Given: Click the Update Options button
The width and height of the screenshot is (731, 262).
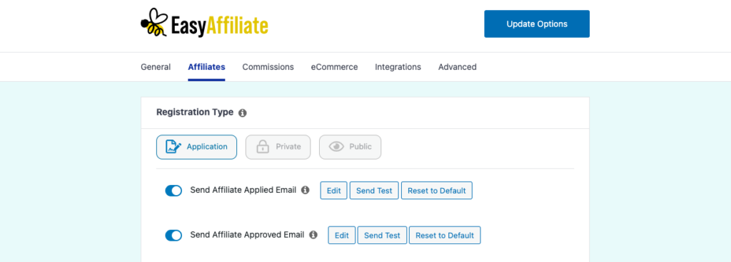Looking at the screenshot, I should click(x=537, y=23).
